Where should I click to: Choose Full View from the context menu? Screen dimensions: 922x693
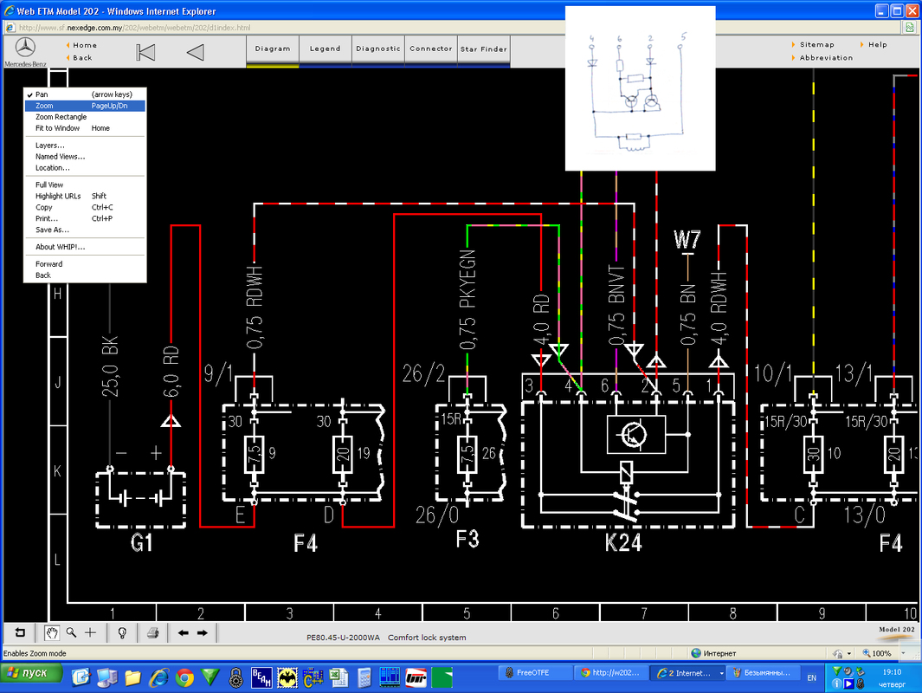point(49,185)
